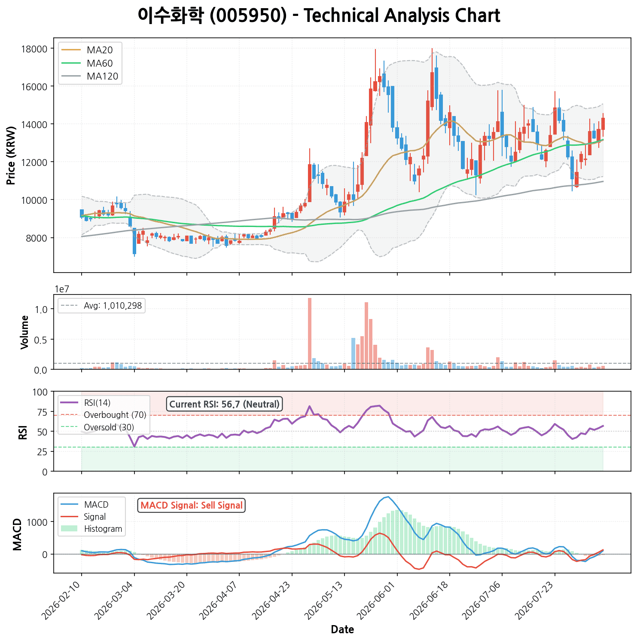This screenshot has height=641, width=637.
Task: Click the 2026-06-18 date tick label
Action: 430,600
